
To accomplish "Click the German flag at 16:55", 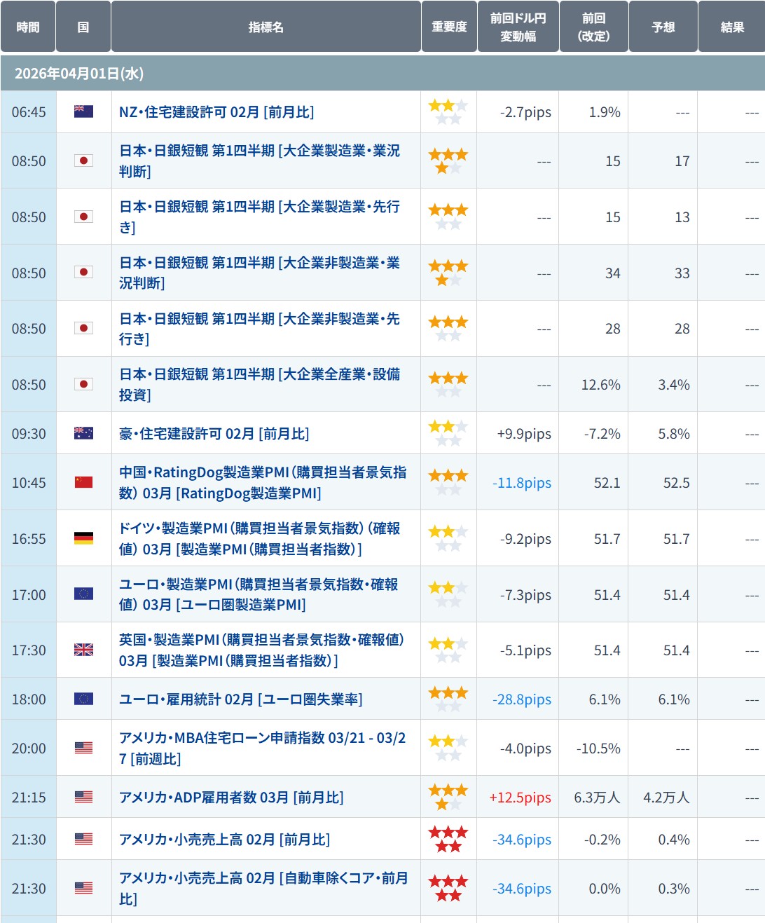I will pyautogui.click(x=83, y=538).
